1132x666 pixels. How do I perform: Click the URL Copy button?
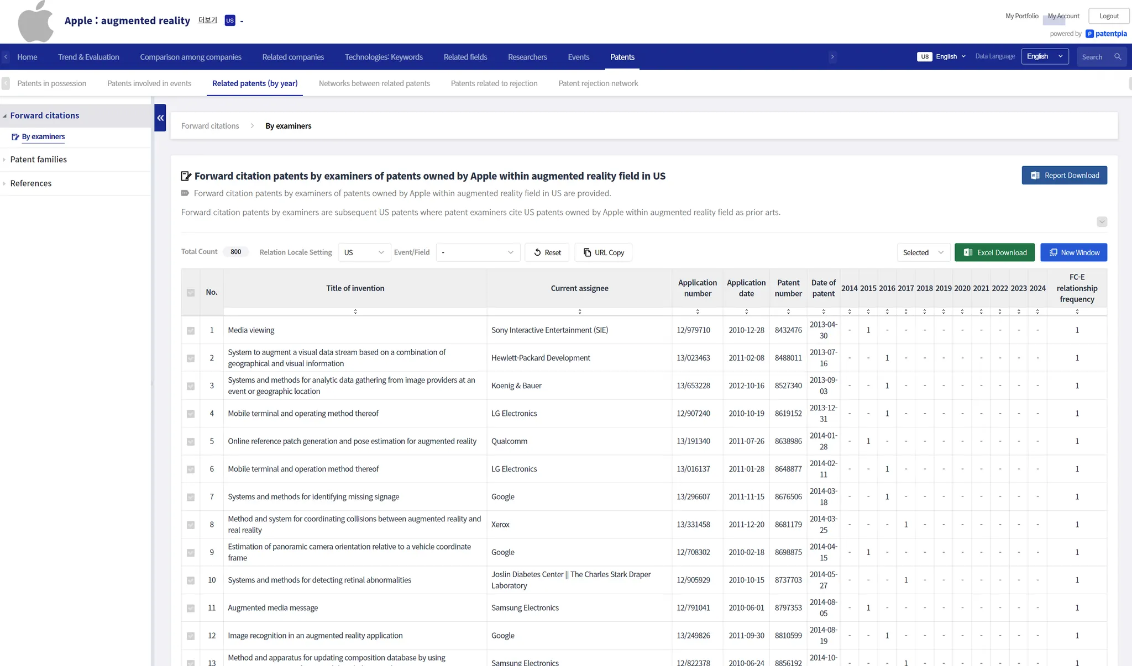pos(603,252)
